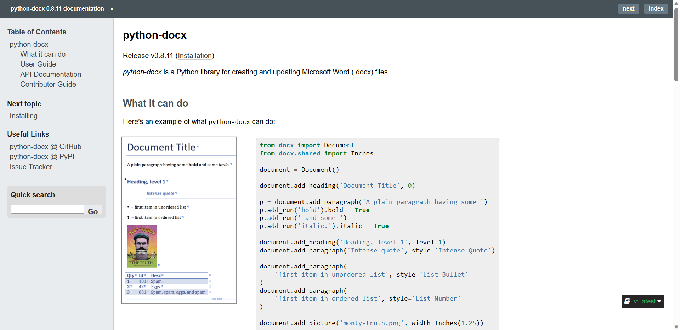Open Contributor Guide in table of contents
This screenshot has height=330, width=680.
click(x=48, y=84)
